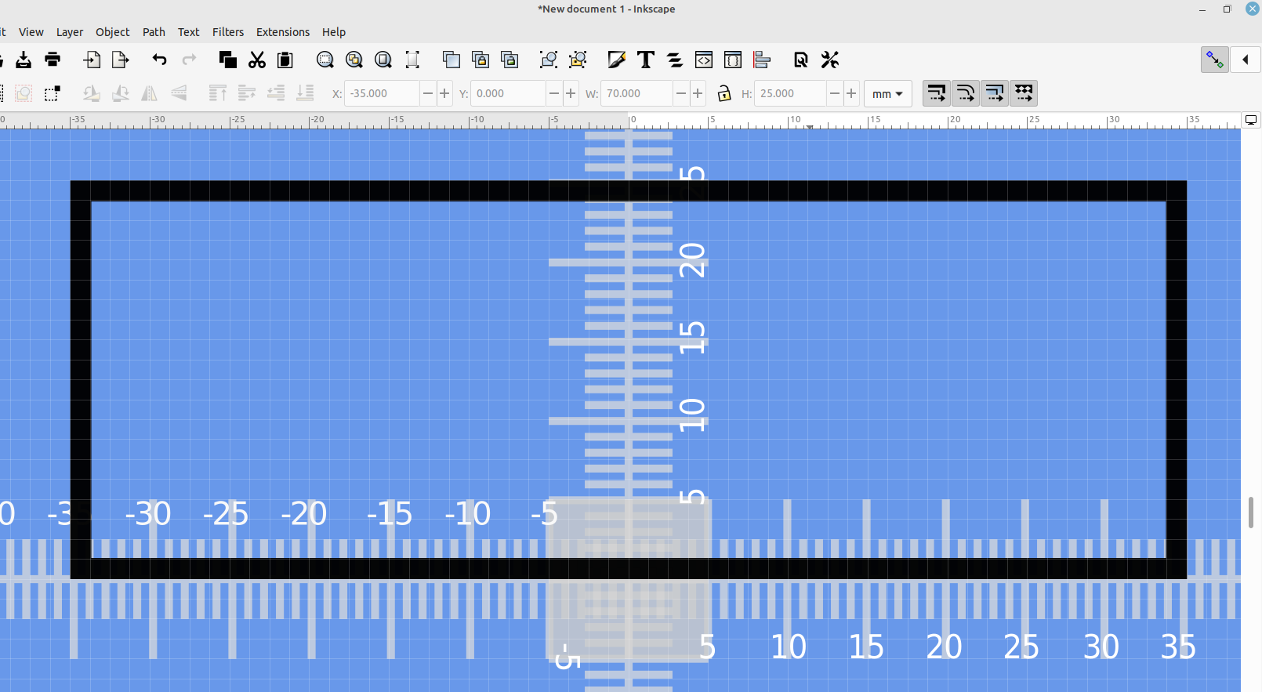Open the Object menu

click(113, 32)
